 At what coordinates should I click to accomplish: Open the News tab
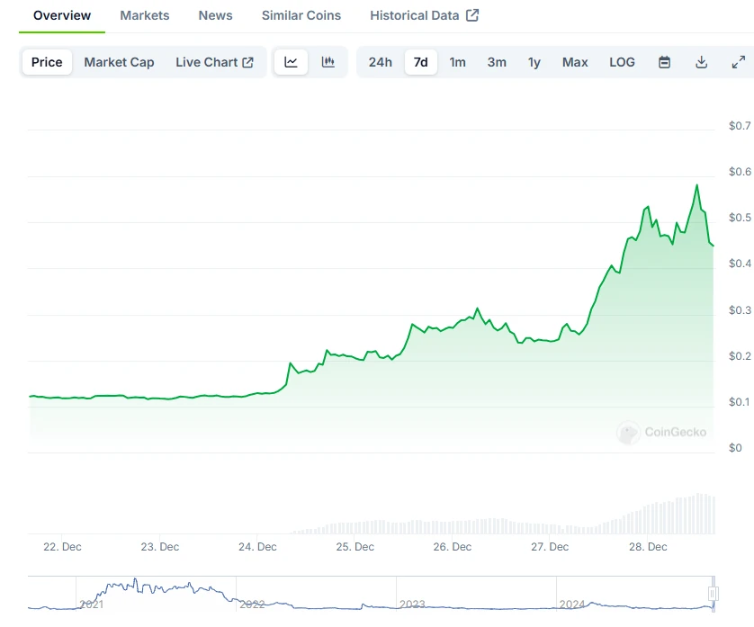pos(215,15)
